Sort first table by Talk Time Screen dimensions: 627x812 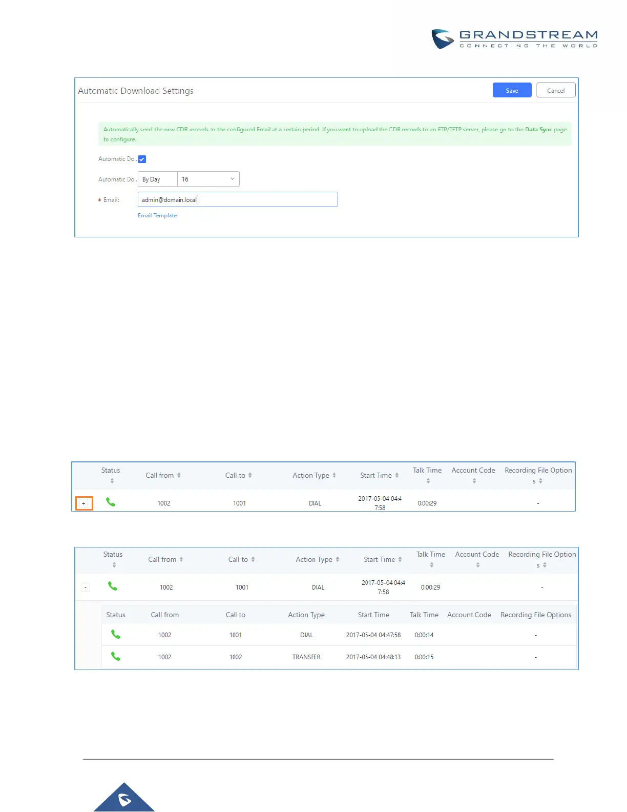428,481
